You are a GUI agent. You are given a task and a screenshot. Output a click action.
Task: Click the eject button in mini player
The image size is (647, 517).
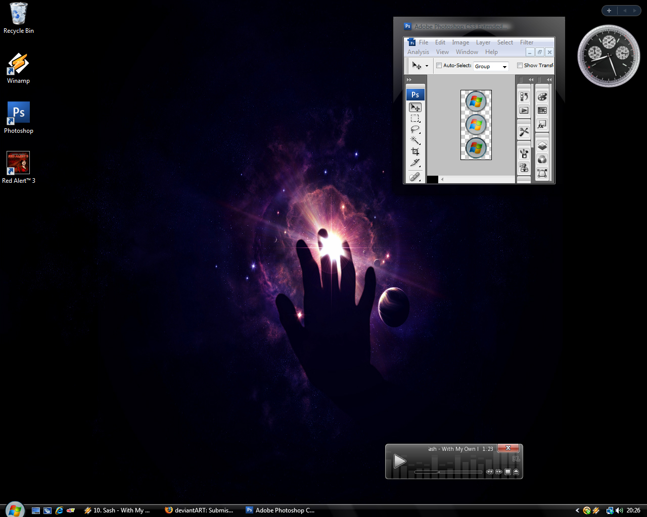click(x=516, y=472)
